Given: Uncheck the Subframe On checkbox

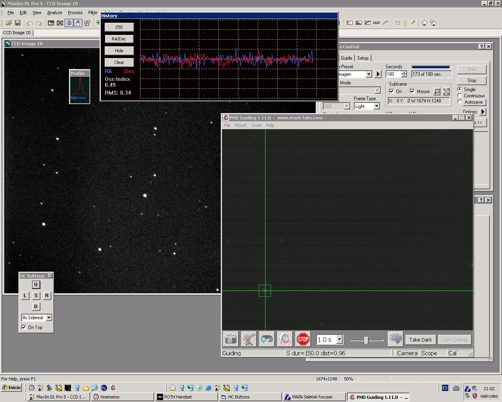Looking at the screenshot, I should [391, 91].
